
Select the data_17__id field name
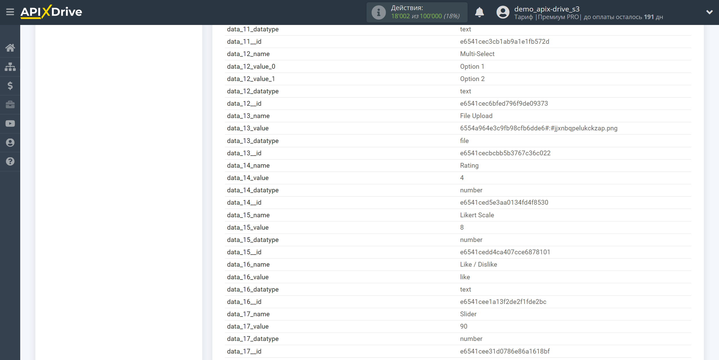click(244, 351)
